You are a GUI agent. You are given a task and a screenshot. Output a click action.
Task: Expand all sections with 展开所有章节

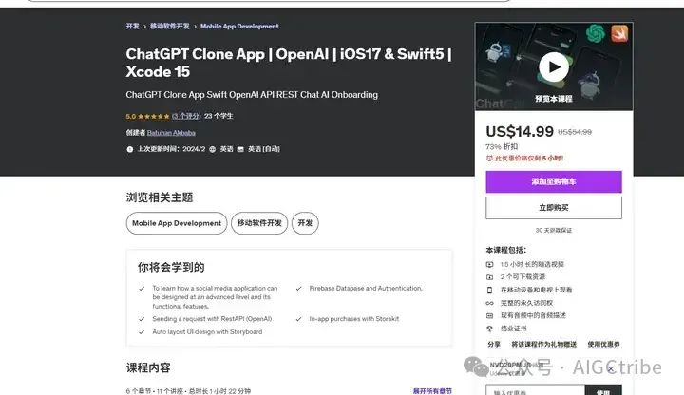click(x=432, y=391)
